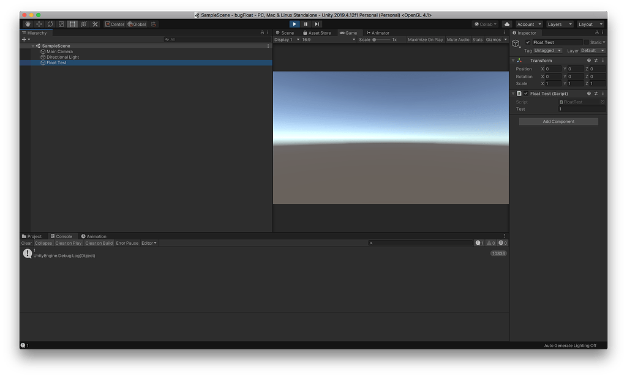The image size is (627, 377).
Task: Select the Hand tool in toolbar
Action: [x=28, y=24]
